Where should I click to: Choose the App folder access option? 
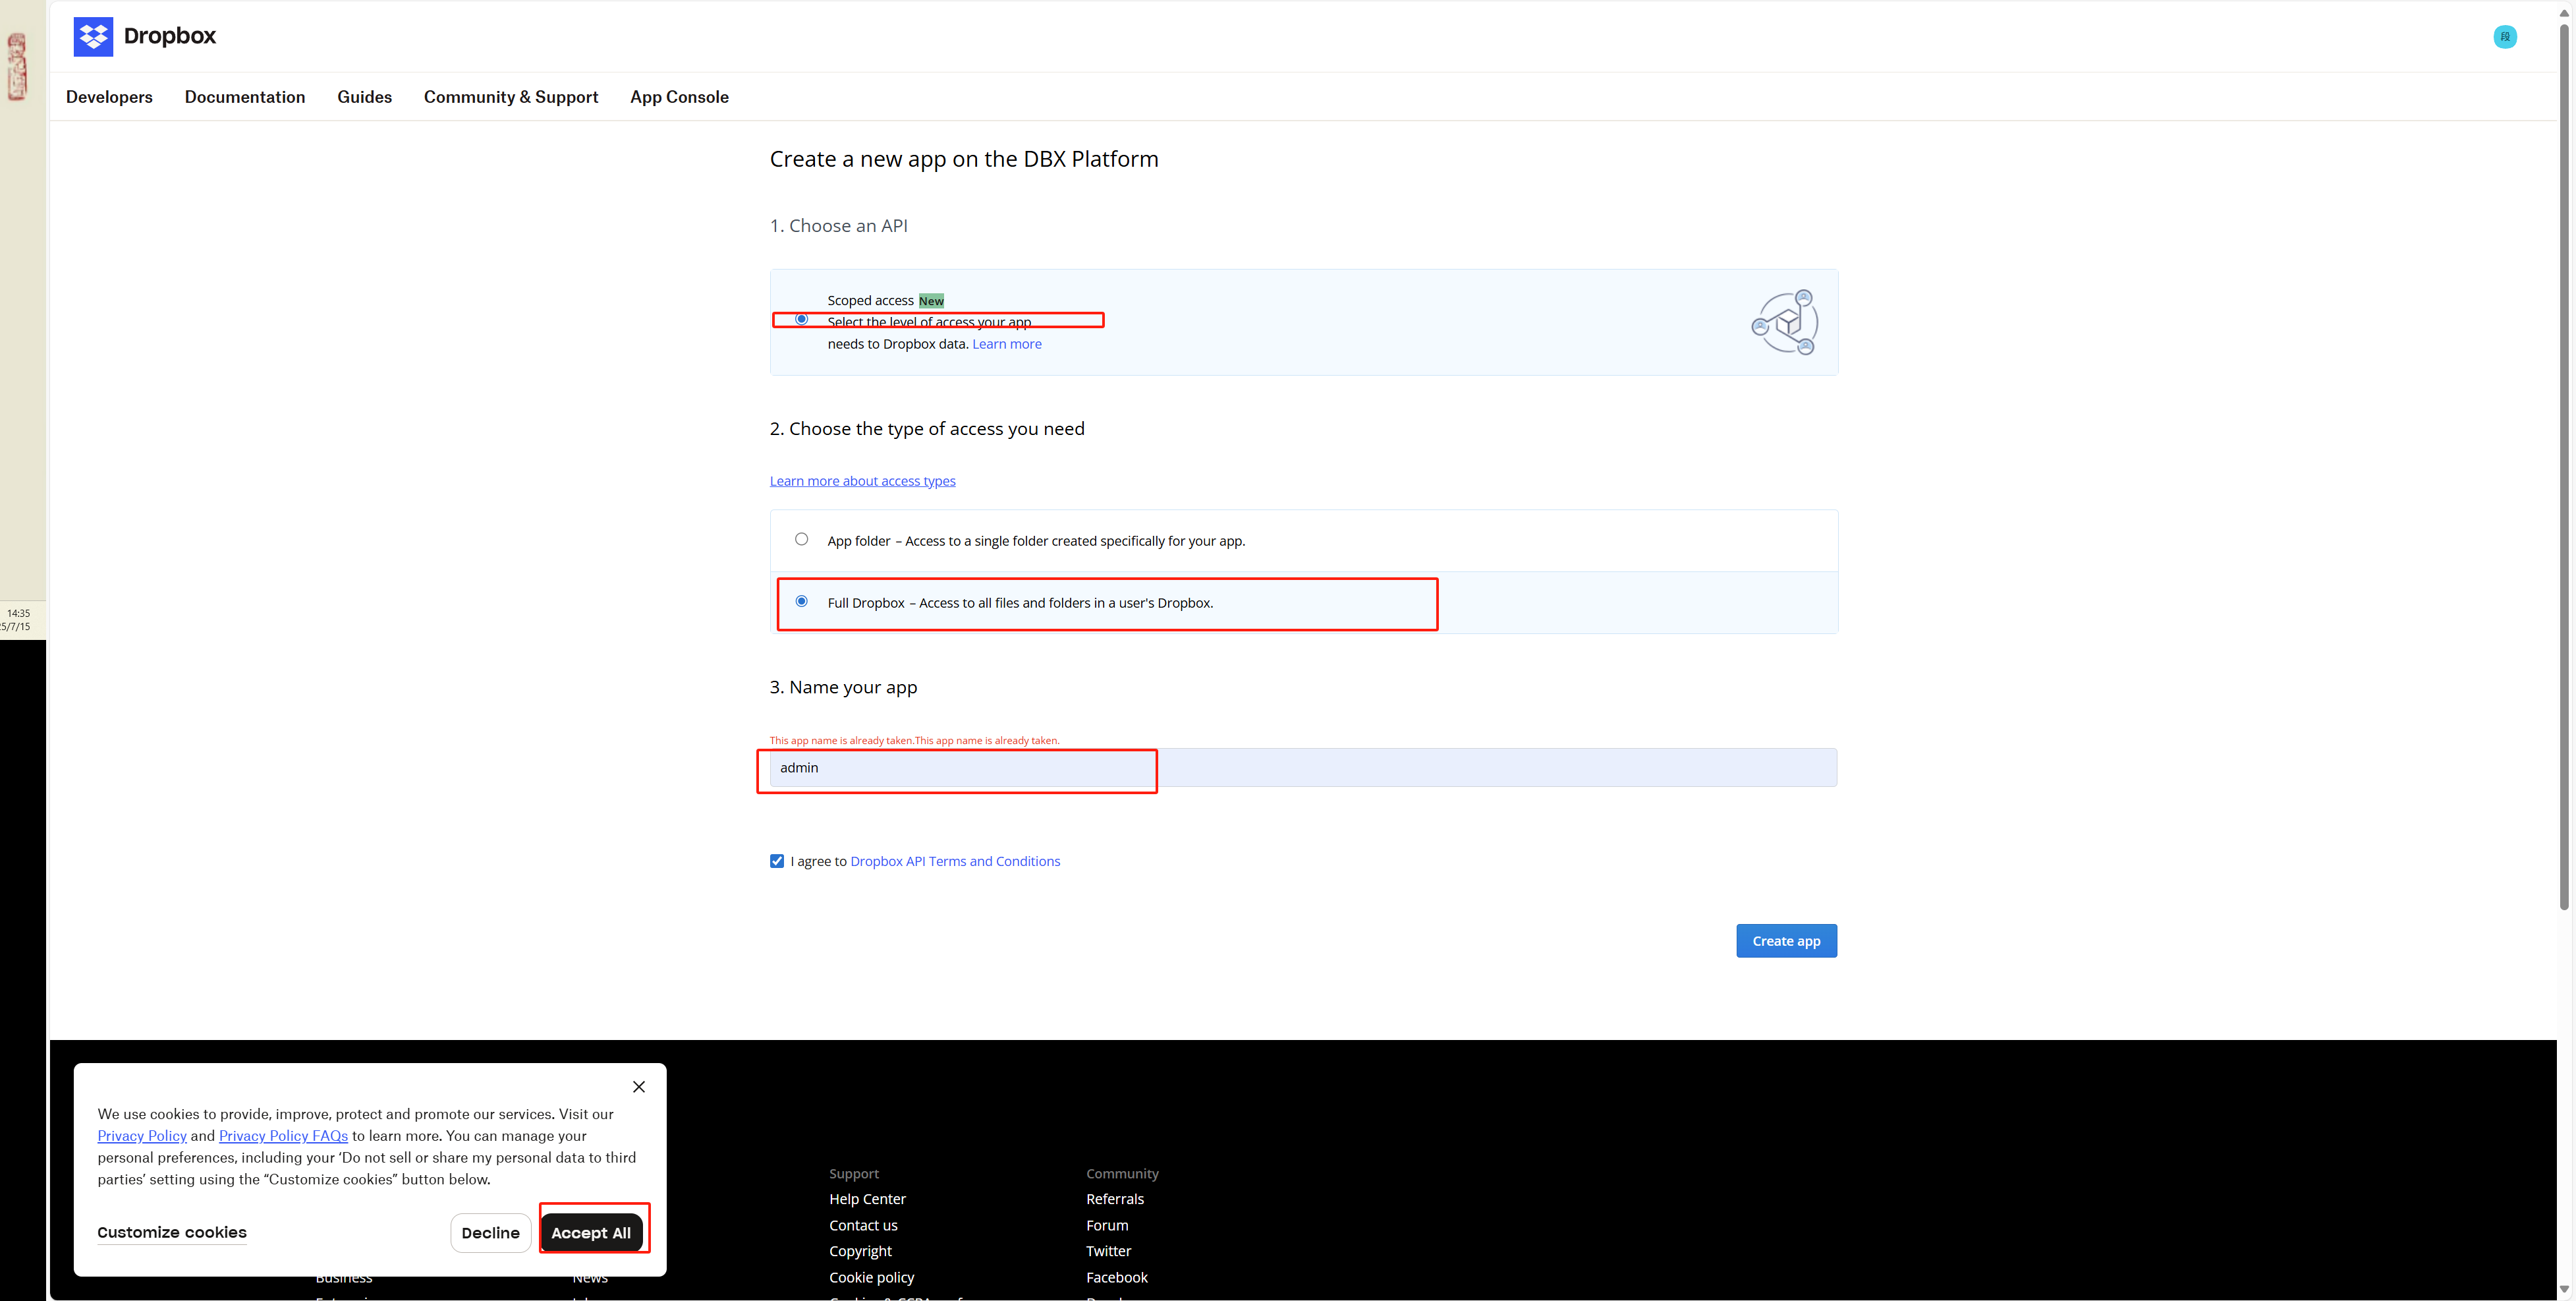coord(801,539)
